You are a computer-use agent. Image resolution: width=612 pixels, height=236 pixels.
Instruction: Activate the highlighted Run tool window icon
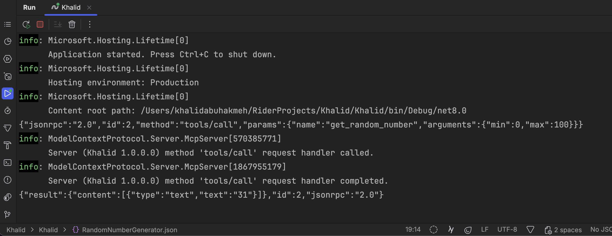8,93
